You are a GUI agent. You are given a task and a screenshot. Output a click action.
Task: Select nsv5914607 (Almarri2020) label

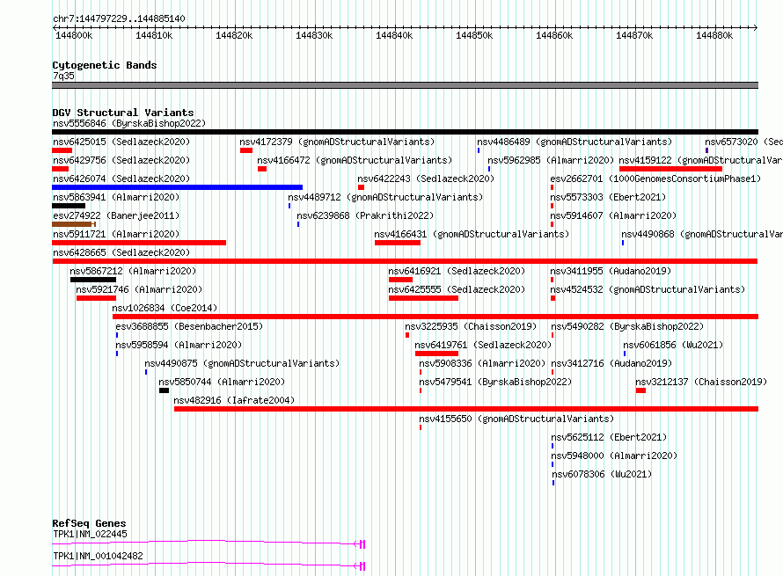pos(613,215)
